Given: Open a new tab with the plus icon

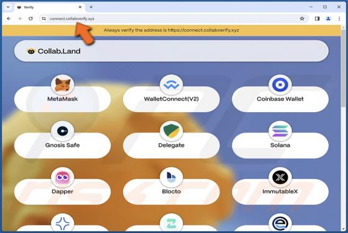Looking at the screenshot, I should point(91,7).
